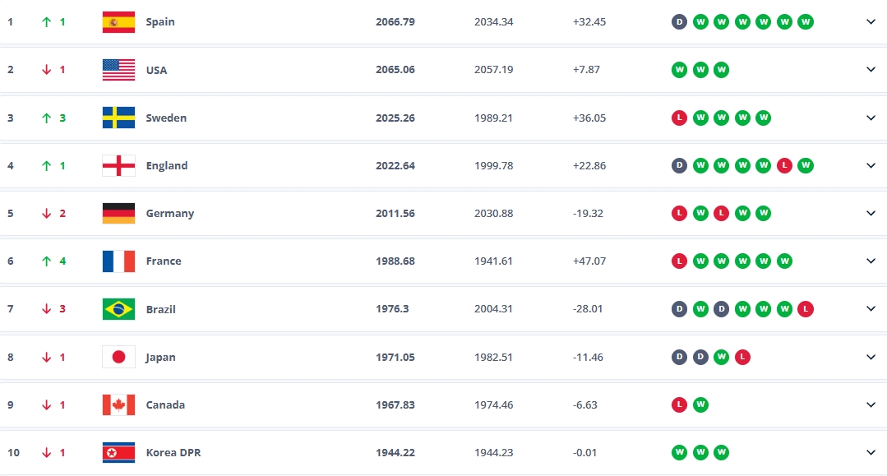The height and width of the screenshot is (476, 887).
Task: Expand the Brazil row chevron
Action: [871, 309]
